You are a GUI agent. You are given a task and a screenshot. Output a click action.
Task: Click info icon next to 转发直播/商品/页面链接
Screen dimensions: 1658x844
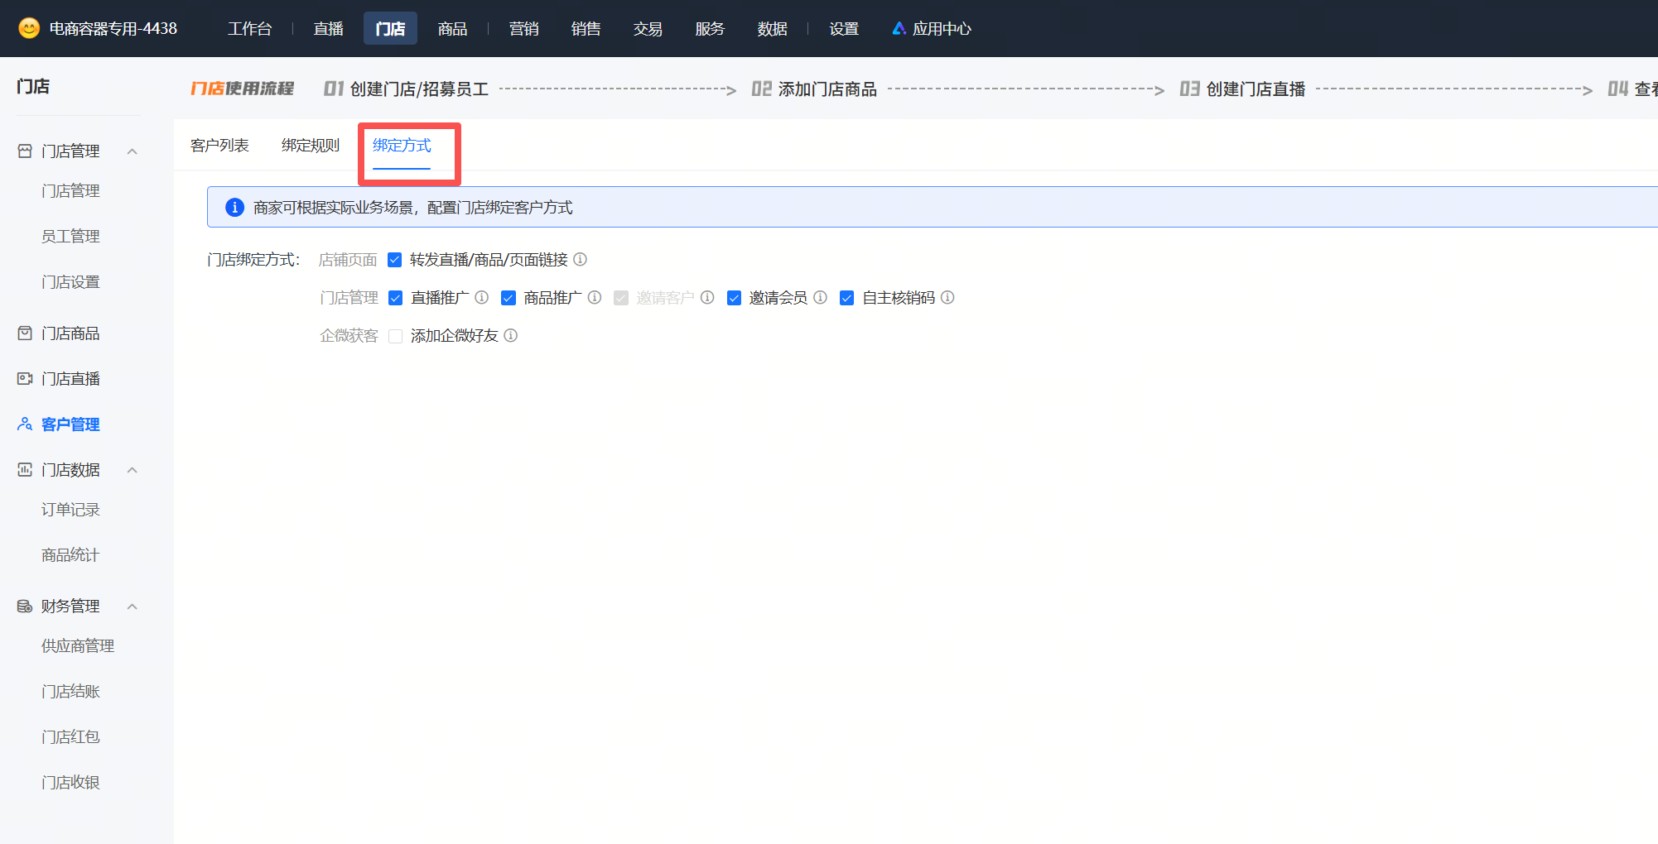tap(581, 259)
